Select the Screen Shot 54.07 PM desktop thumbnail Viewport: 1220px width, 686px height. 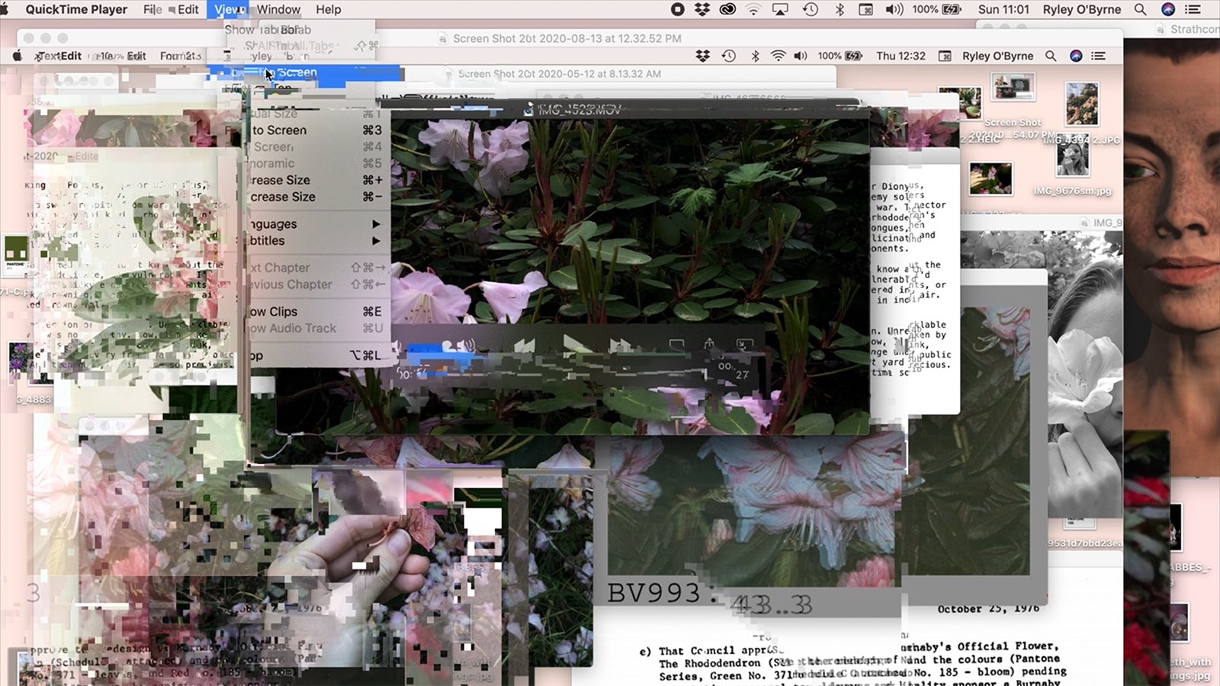[1013, 88]
